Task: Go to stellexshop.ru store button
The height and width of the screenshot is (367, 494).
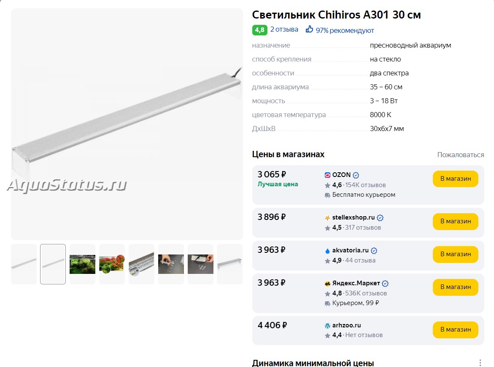Action: click(x=456, y=222)
